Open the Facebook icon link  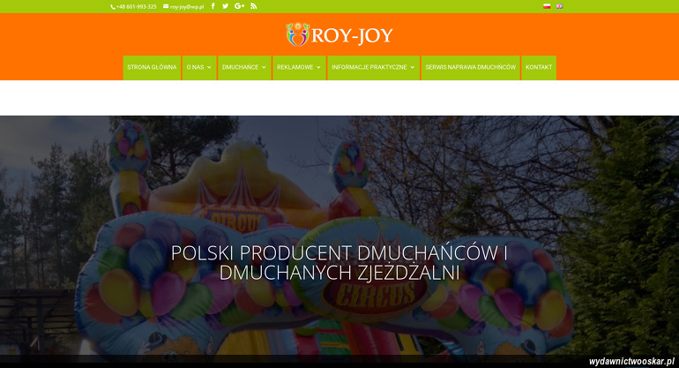pos(213,6)
